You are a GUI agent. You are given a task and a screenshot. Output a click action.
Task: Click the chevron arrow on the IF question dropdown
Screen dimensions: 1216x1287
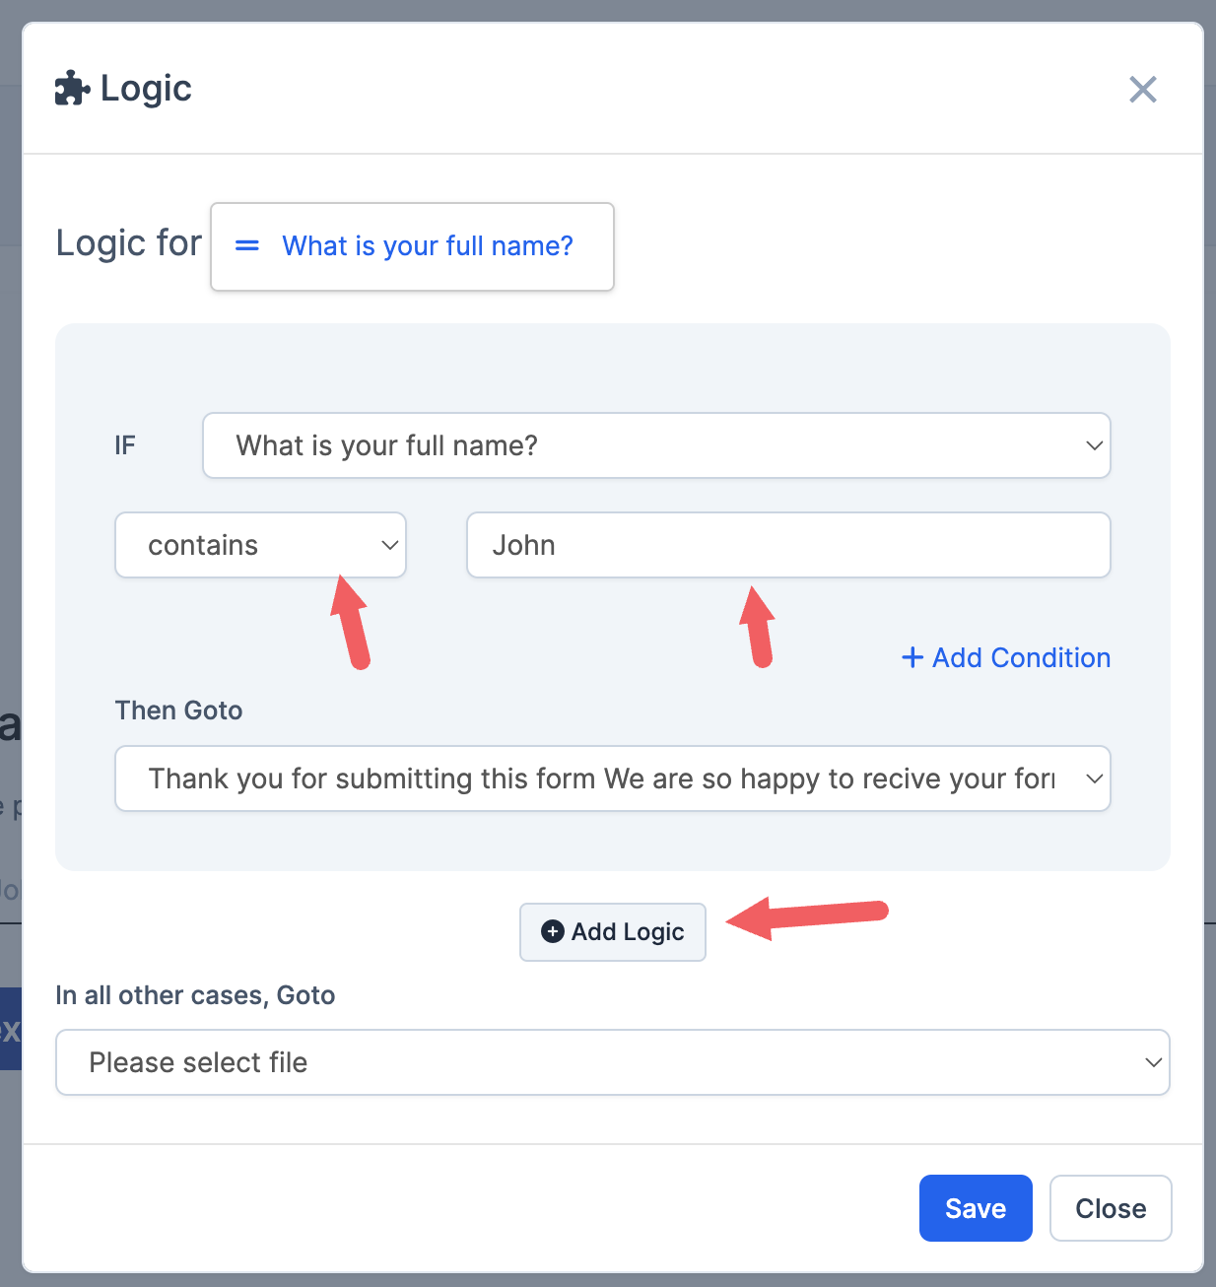1094,445
